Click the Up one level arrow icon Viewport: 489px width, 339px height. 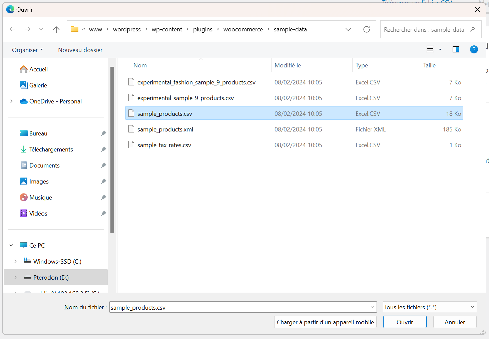pyautogui.click(x=56, y=29)
